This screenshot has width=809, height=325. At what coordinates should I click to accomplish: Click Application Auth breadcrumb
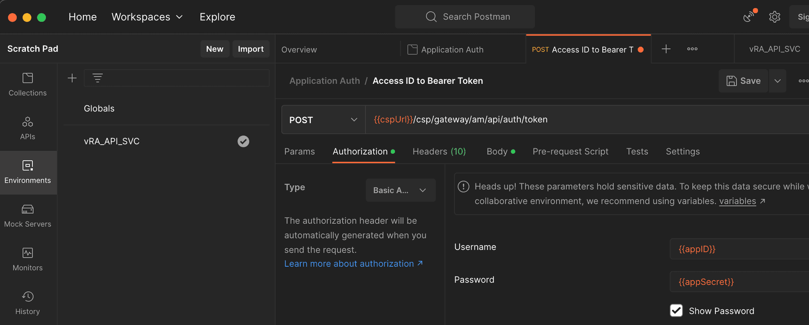click(325, 81)
